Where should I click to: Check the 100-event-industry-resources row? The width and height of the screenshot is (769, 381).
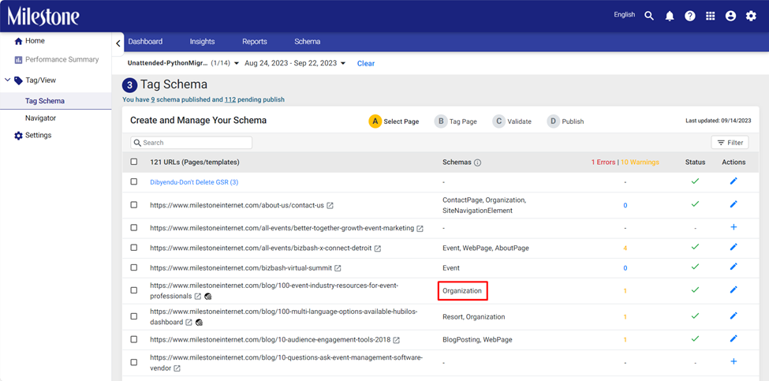click(134, 290)
